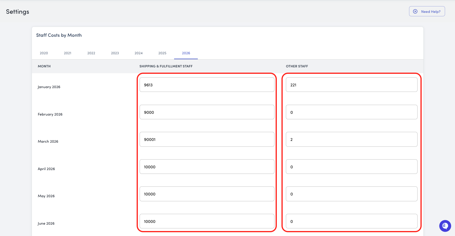The image size is (455, 236).
Task: Click the Need Help? button
Action: point(427,11)
